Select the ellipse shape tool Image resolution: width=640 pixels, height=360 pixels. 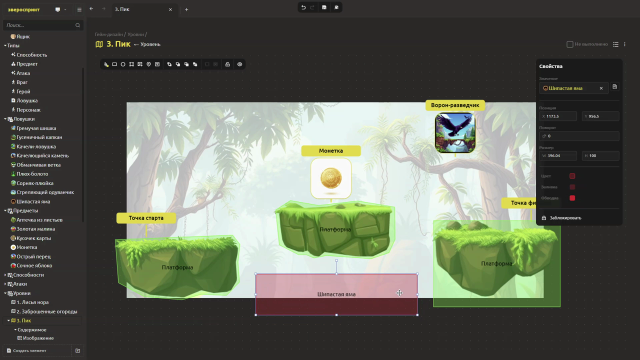click(123, 64)
